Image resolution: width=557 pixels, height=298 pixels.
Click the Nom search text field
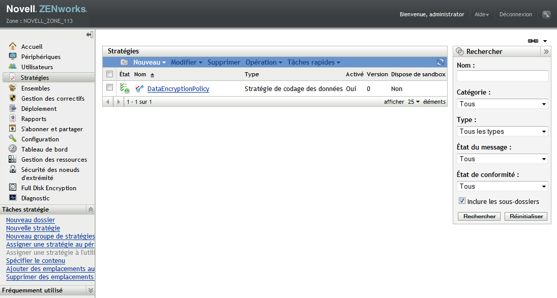tap(502, 76)
